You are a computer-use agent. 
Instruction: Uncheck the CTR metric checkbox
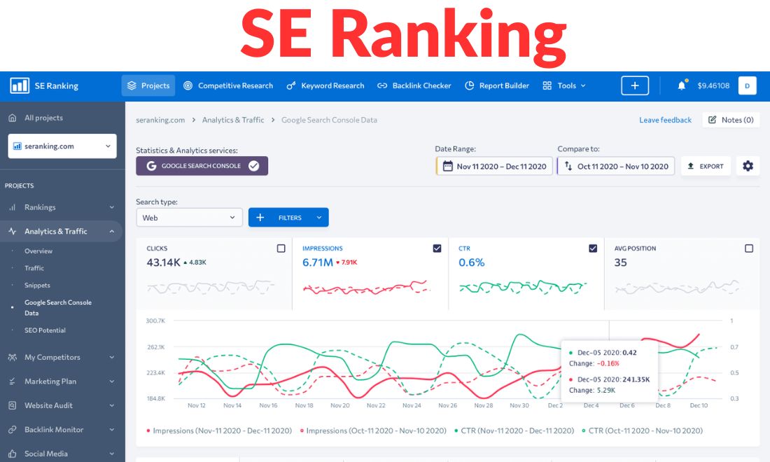593,248
